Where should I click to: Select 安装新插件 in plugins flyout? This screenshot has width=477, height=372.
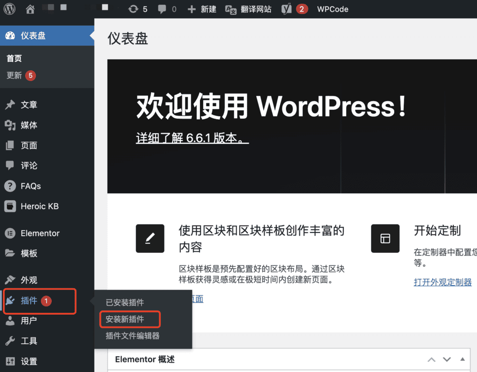tap(125, 319)
